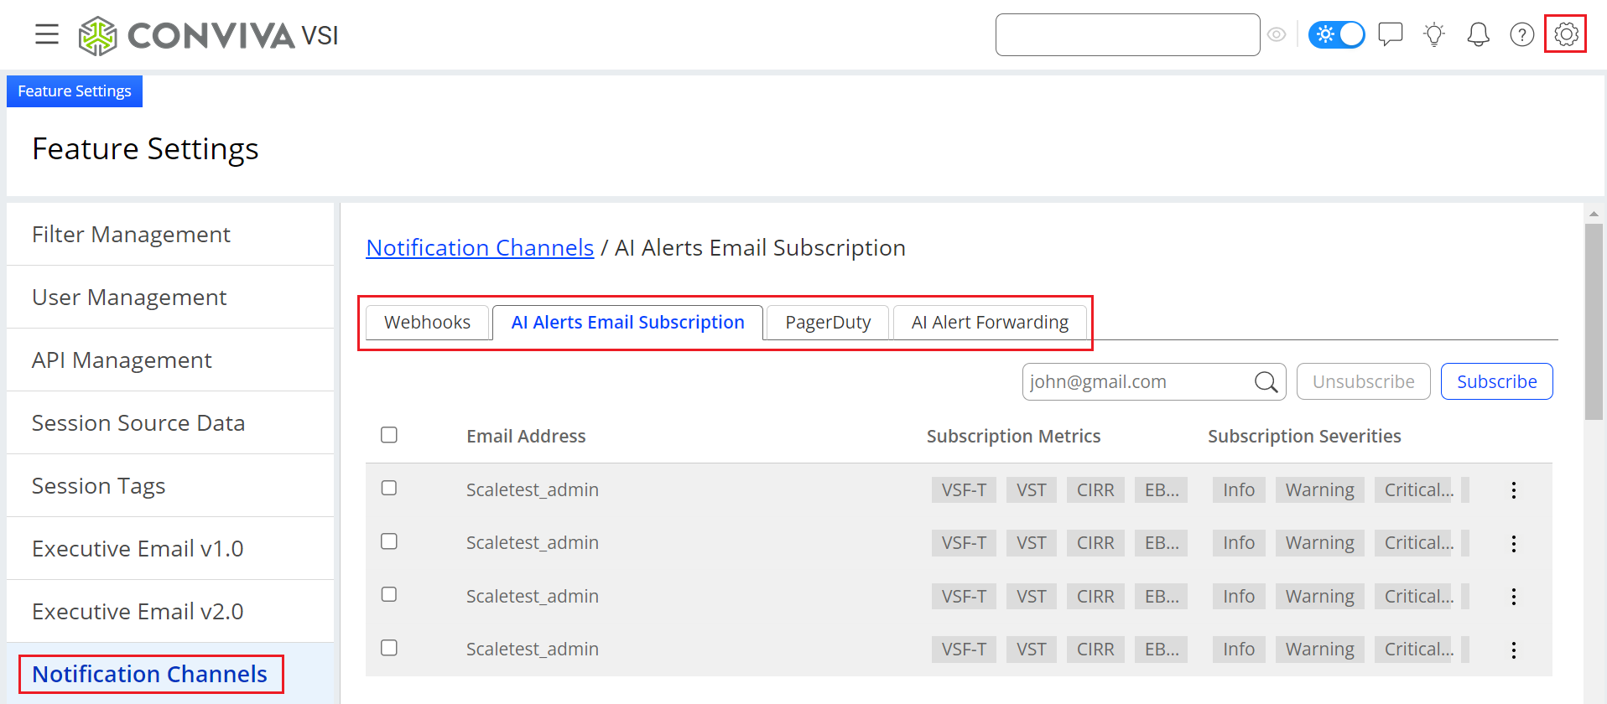
Task: Follow the Notification Channels breadcrumb link
Action: point(480,248)
